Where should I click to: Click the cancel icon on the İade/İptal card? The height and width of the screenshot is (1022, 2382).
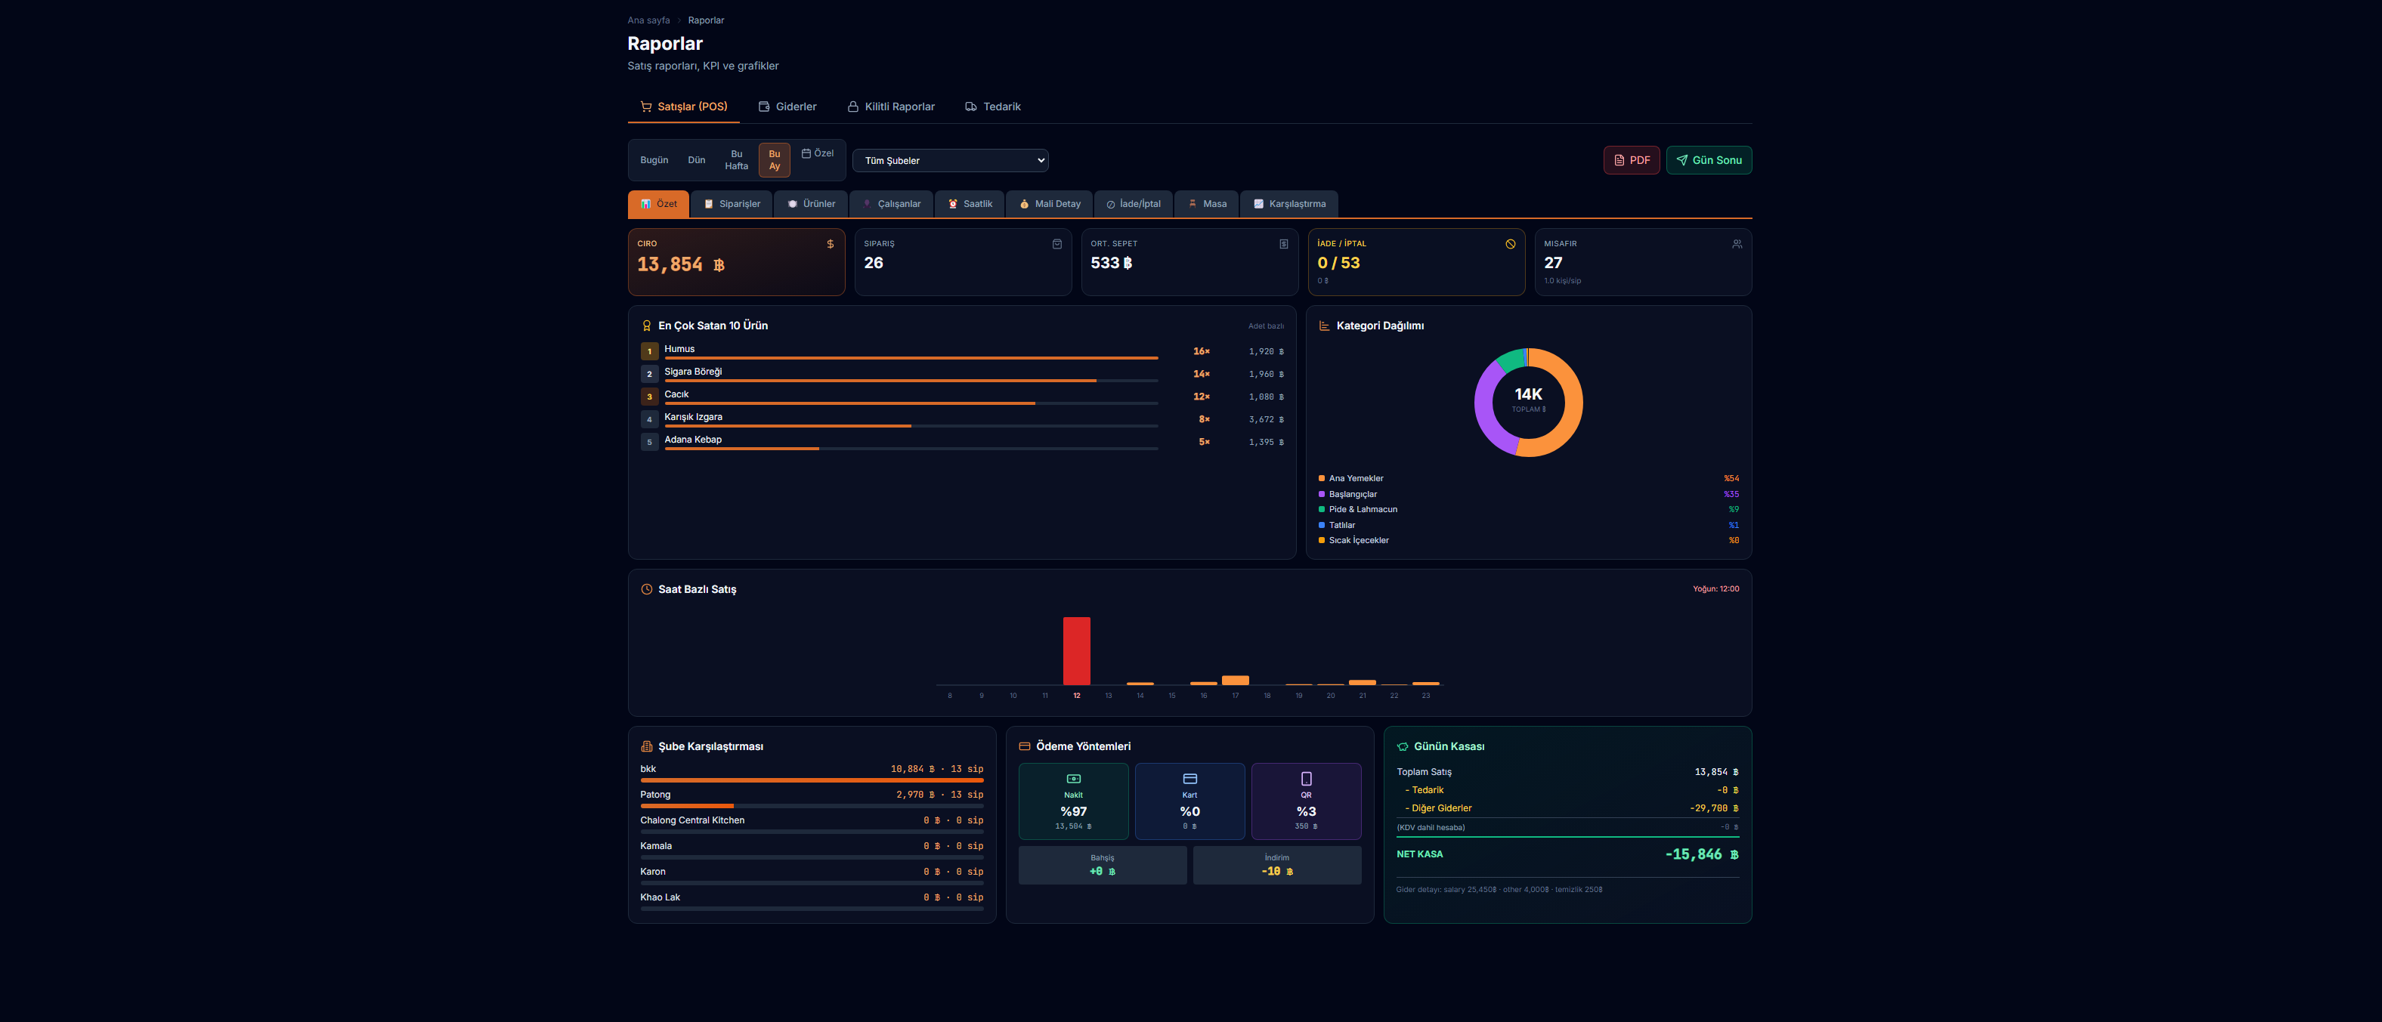(1510, 244)
